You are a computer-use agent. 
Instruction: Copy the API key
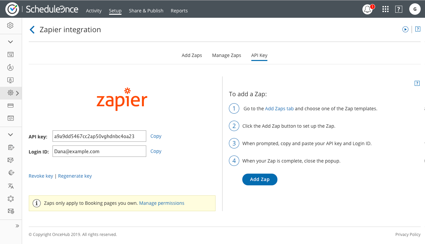point(156,136)
